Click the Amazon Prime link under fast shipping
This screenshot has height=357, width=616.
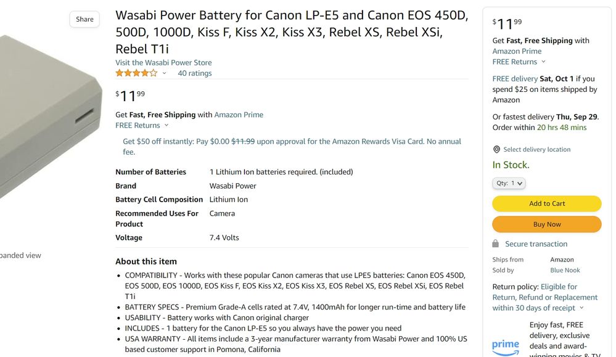click(x=239, y=115)
